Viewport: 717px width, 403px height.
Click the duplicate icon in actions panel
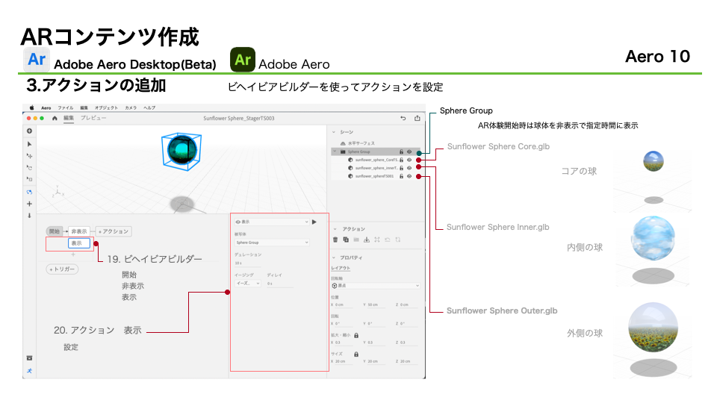(346, 240)
